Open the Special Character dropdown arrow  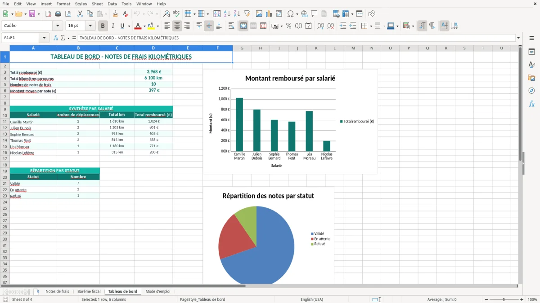pos(297,14)
